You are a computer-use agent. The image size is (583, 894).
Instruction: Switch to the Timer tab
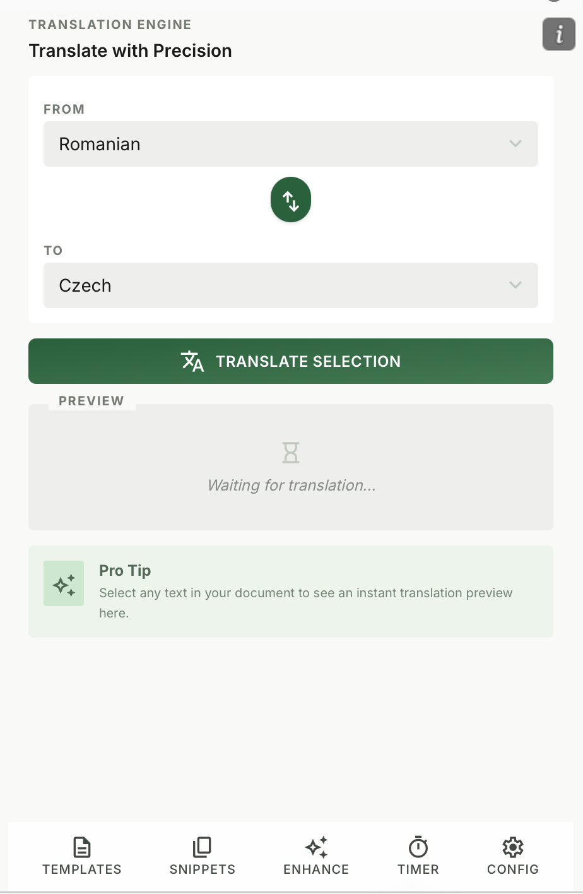tap(418, 855)
